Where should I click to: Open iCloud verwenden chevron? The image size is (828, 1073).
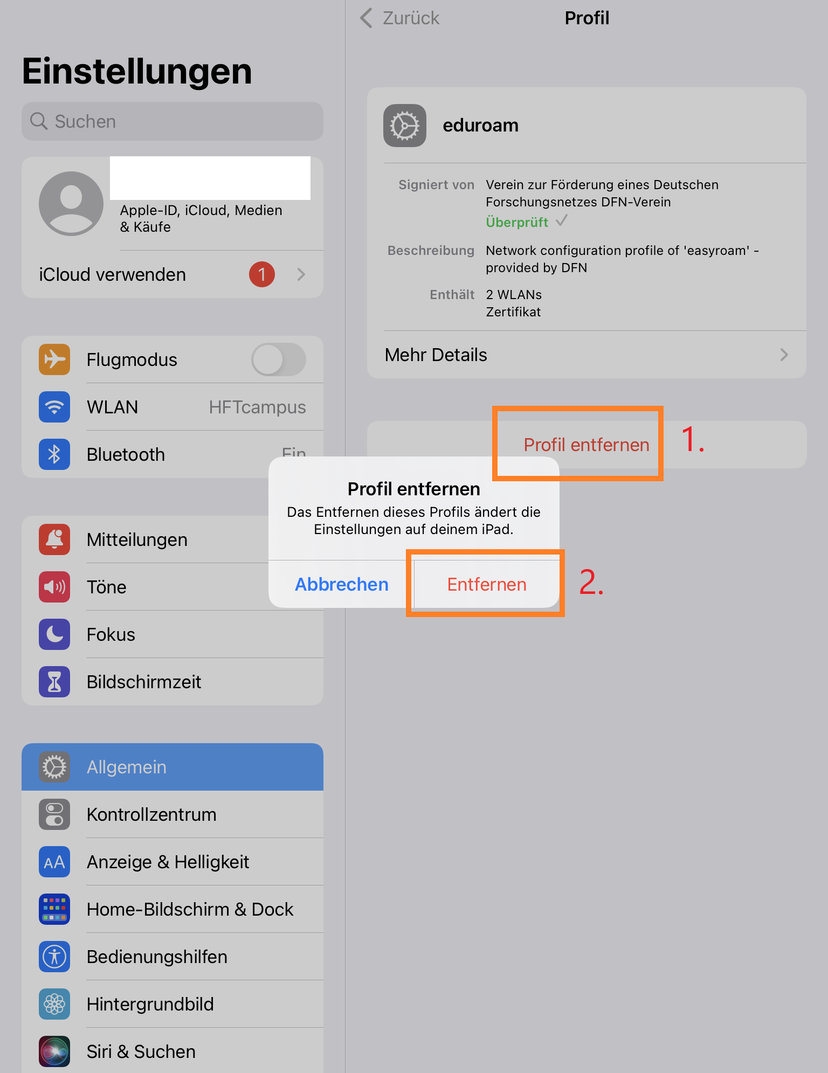coord(301,274)
